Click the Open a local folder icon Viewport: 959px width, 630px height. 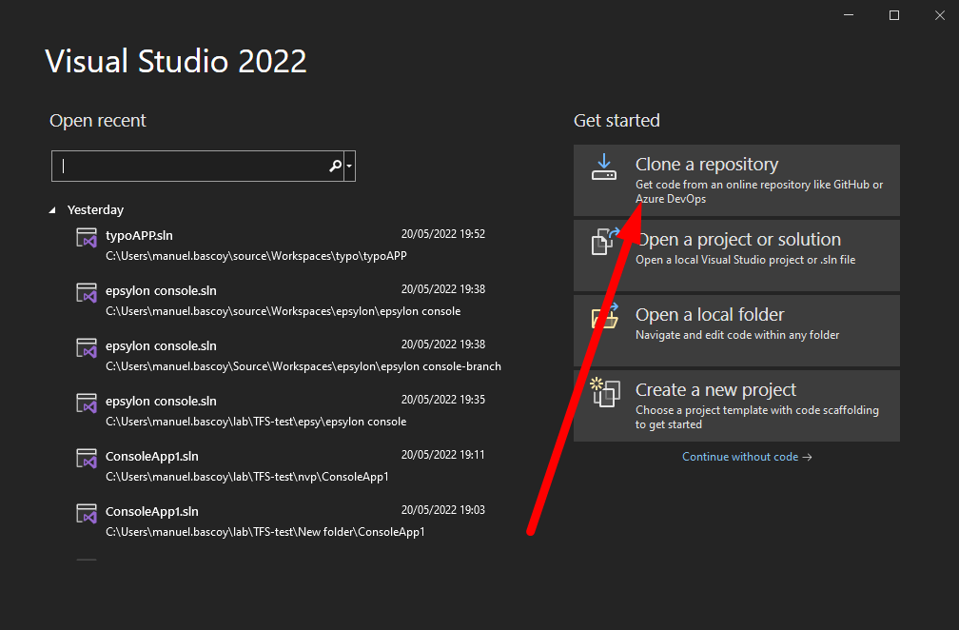(604, 317)
